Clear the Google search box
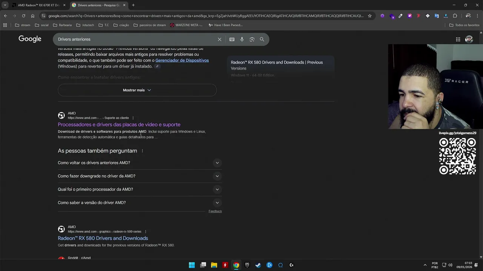483x271 pixels. click(220, 39)
